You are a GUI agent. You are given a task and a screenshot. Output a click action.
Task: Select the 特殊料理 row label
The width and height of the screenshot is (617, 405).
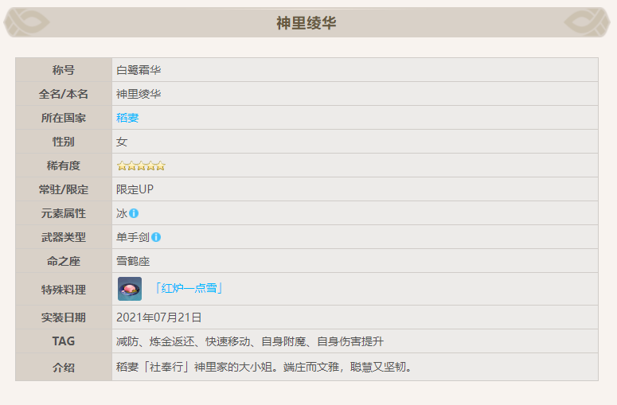point(64,290)
